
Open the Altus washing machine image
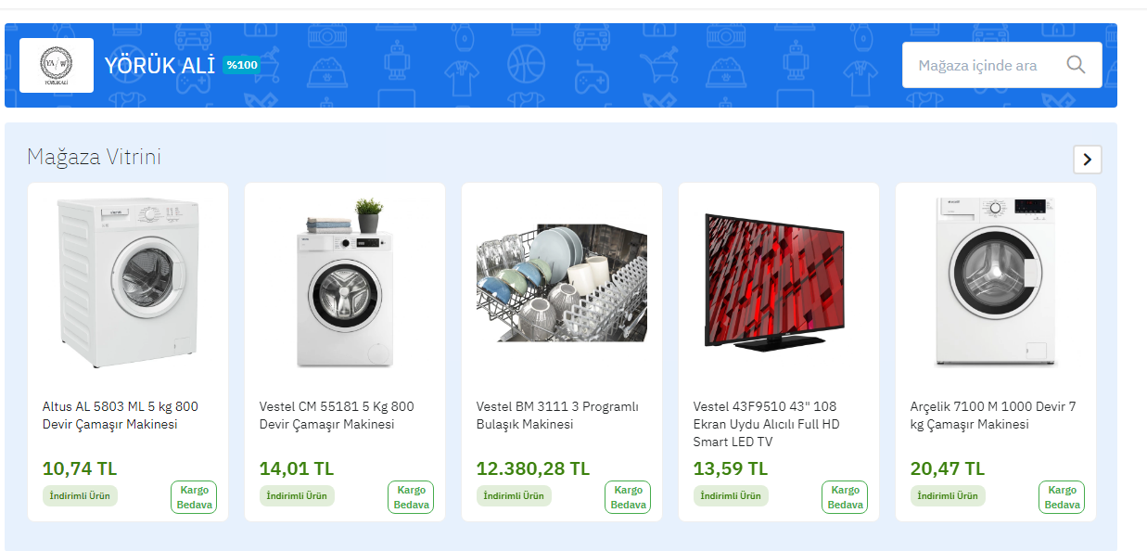coord(128,280)
